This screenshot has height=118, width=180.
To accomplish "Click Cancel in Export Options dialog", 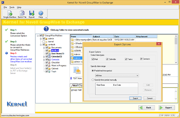I will (150, 98).
